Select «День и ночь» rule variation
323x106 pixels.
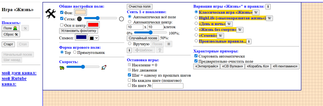tap(196, 24)
